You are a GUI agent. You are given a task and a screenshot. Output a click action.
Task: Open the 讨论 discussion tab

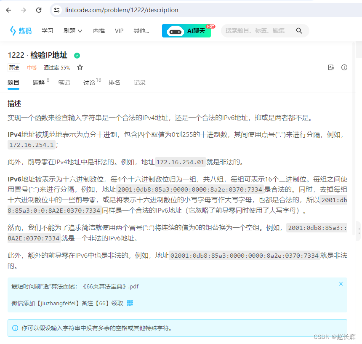89,83
